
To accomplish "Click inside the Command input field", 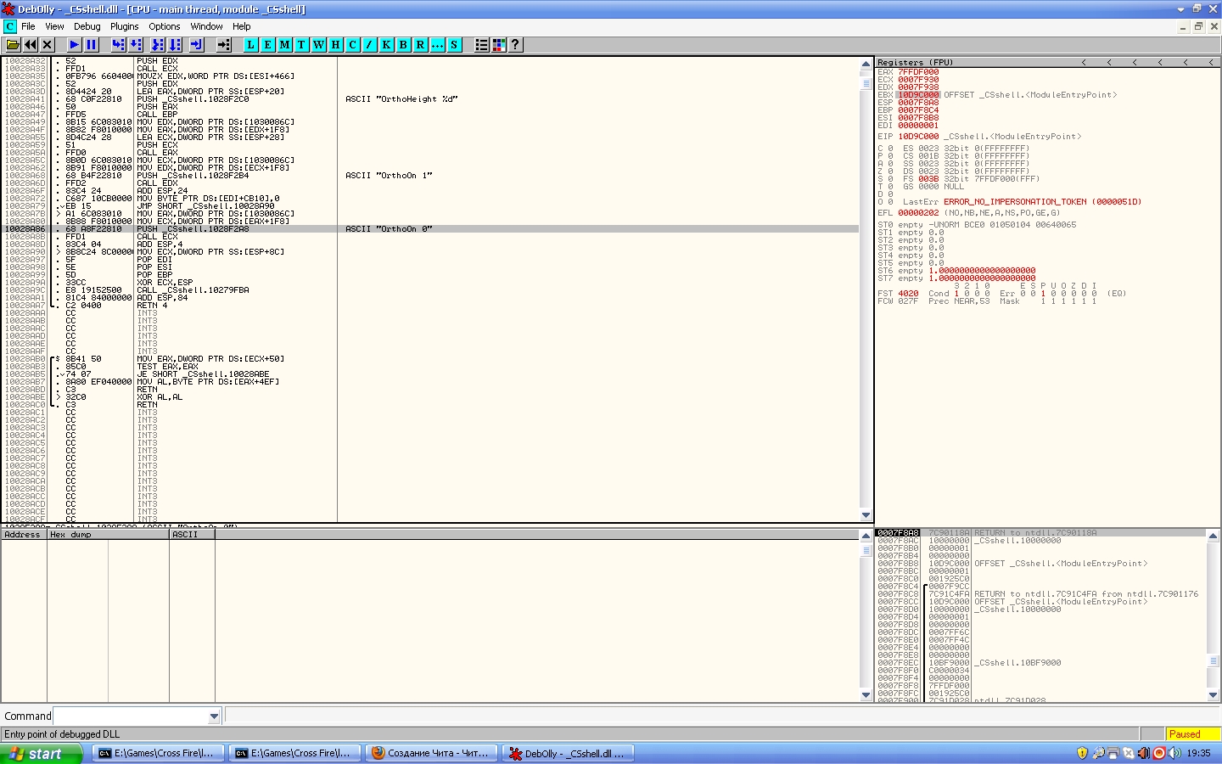I will tap(131, 716).
